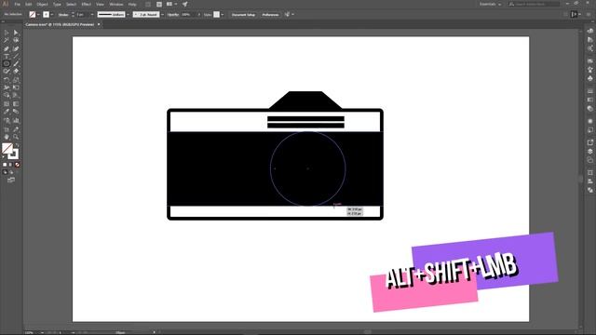Click the Document Setup button
The height and width of the screenshot is (335, 596).
click(x=243, y=15)
